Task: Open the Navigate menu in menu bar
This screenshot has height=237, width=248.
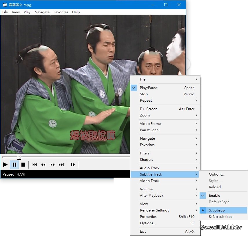Action: (x=42, y=12)
